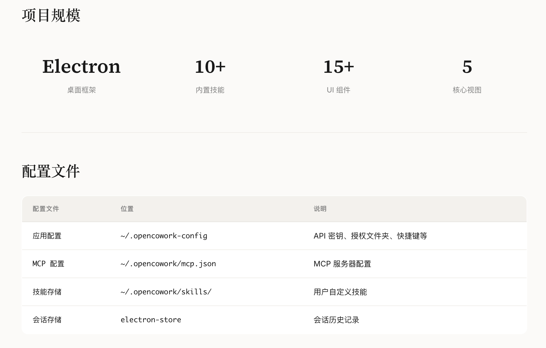
Task: Click the ~/.opencowork/mcp.json path
Action: tap(168, 264)
